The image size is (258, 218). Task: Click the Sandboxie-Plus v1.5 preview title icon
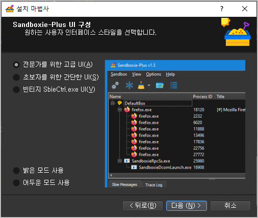tap(113, 65)
